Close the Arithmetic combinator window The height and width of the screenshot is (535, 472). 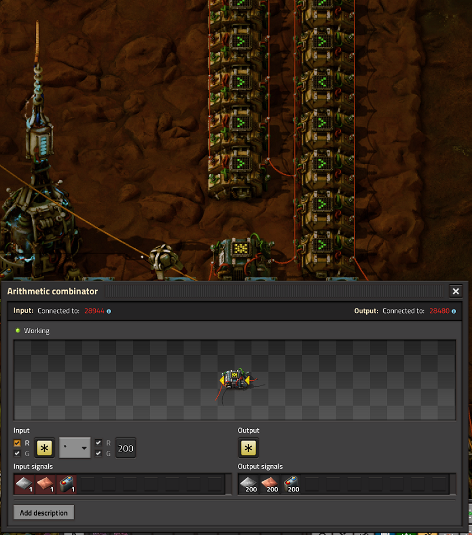pyautogui.click(x=456, y=291)
